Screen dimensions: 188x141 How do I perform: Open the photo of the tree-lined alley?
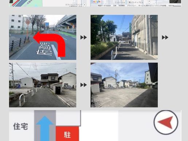[x=124, y=37]
